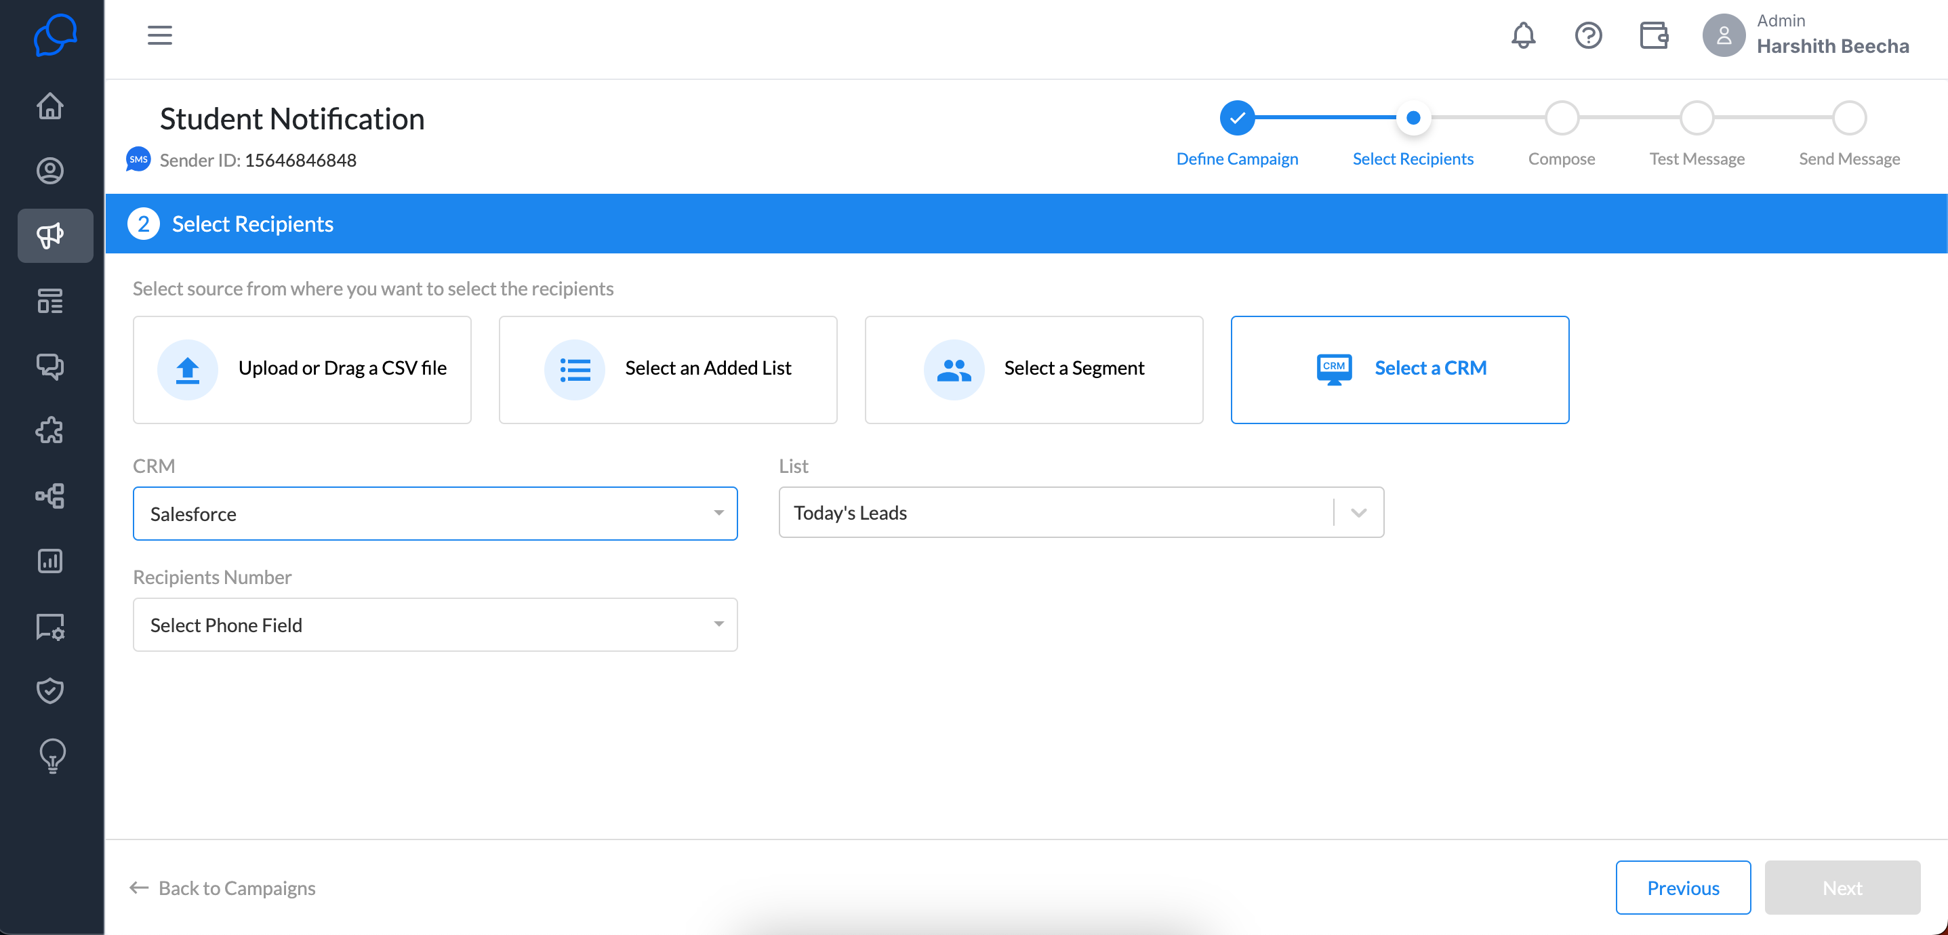1948x935 pixels.
Task: Click the Previous button
Action: 1684,888
